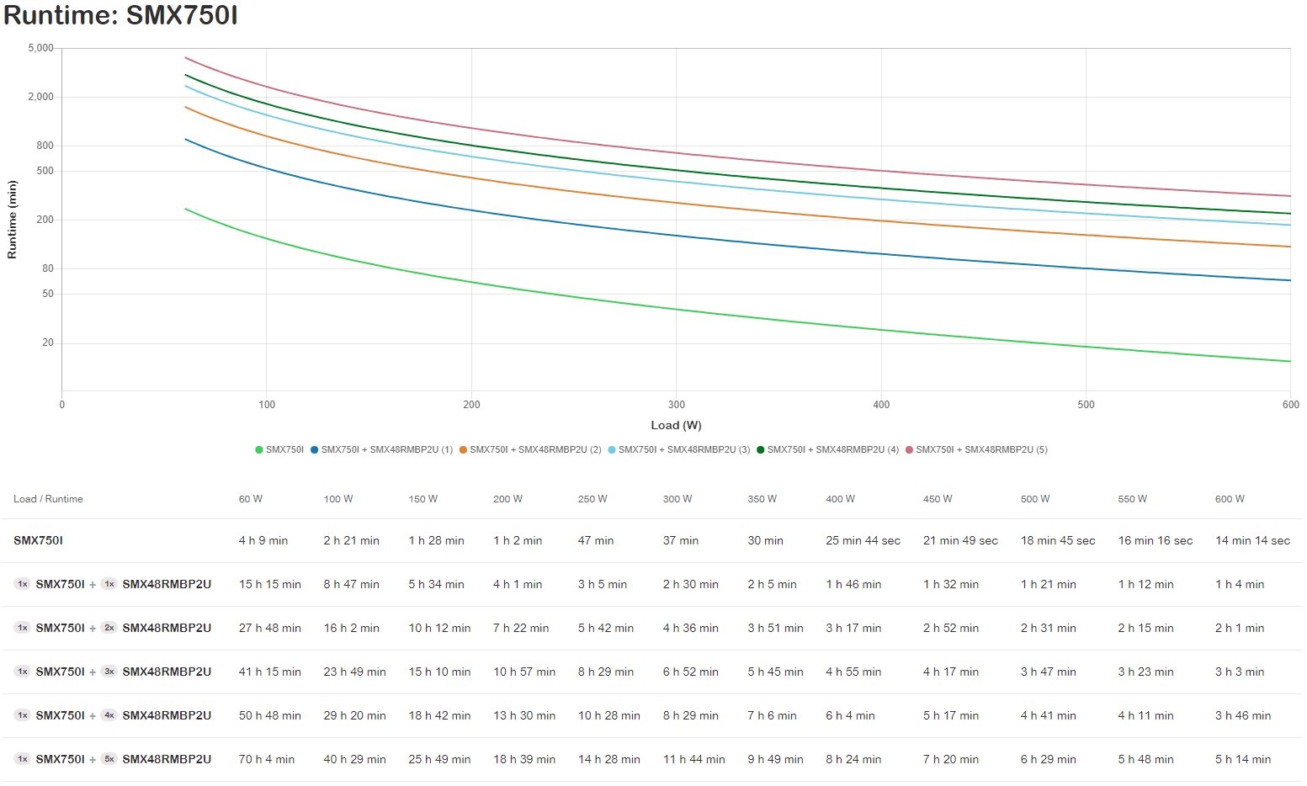Image resolution: width=1307 pixels, height=786 pixels.
Task: Click the Runtime: SMX750I heading
Action: click(120, 15)
